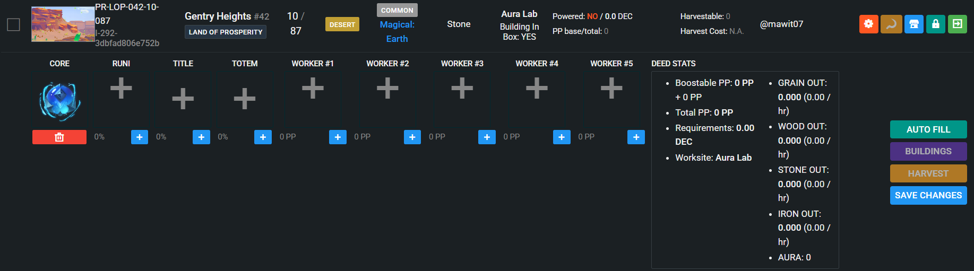The image size is (974, 271).
Task: Select the deed row checkbox
Action: (13, 24)
